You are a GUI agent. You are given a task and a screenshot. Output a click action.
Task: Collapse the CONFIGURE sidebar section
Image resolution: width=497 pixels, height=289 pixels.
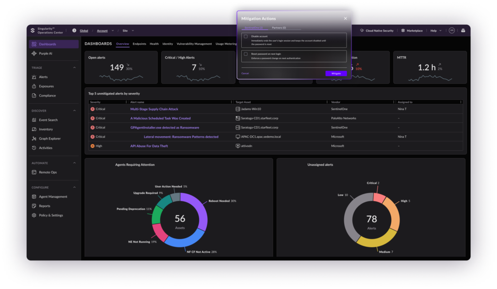pyautogui.click(x=74, y=187)
